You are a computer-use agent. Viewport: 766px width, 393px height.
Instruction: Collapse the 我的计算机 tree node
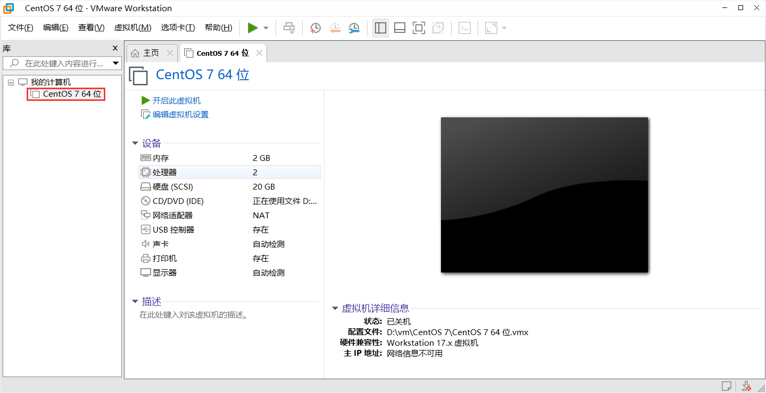pos(11,82)
